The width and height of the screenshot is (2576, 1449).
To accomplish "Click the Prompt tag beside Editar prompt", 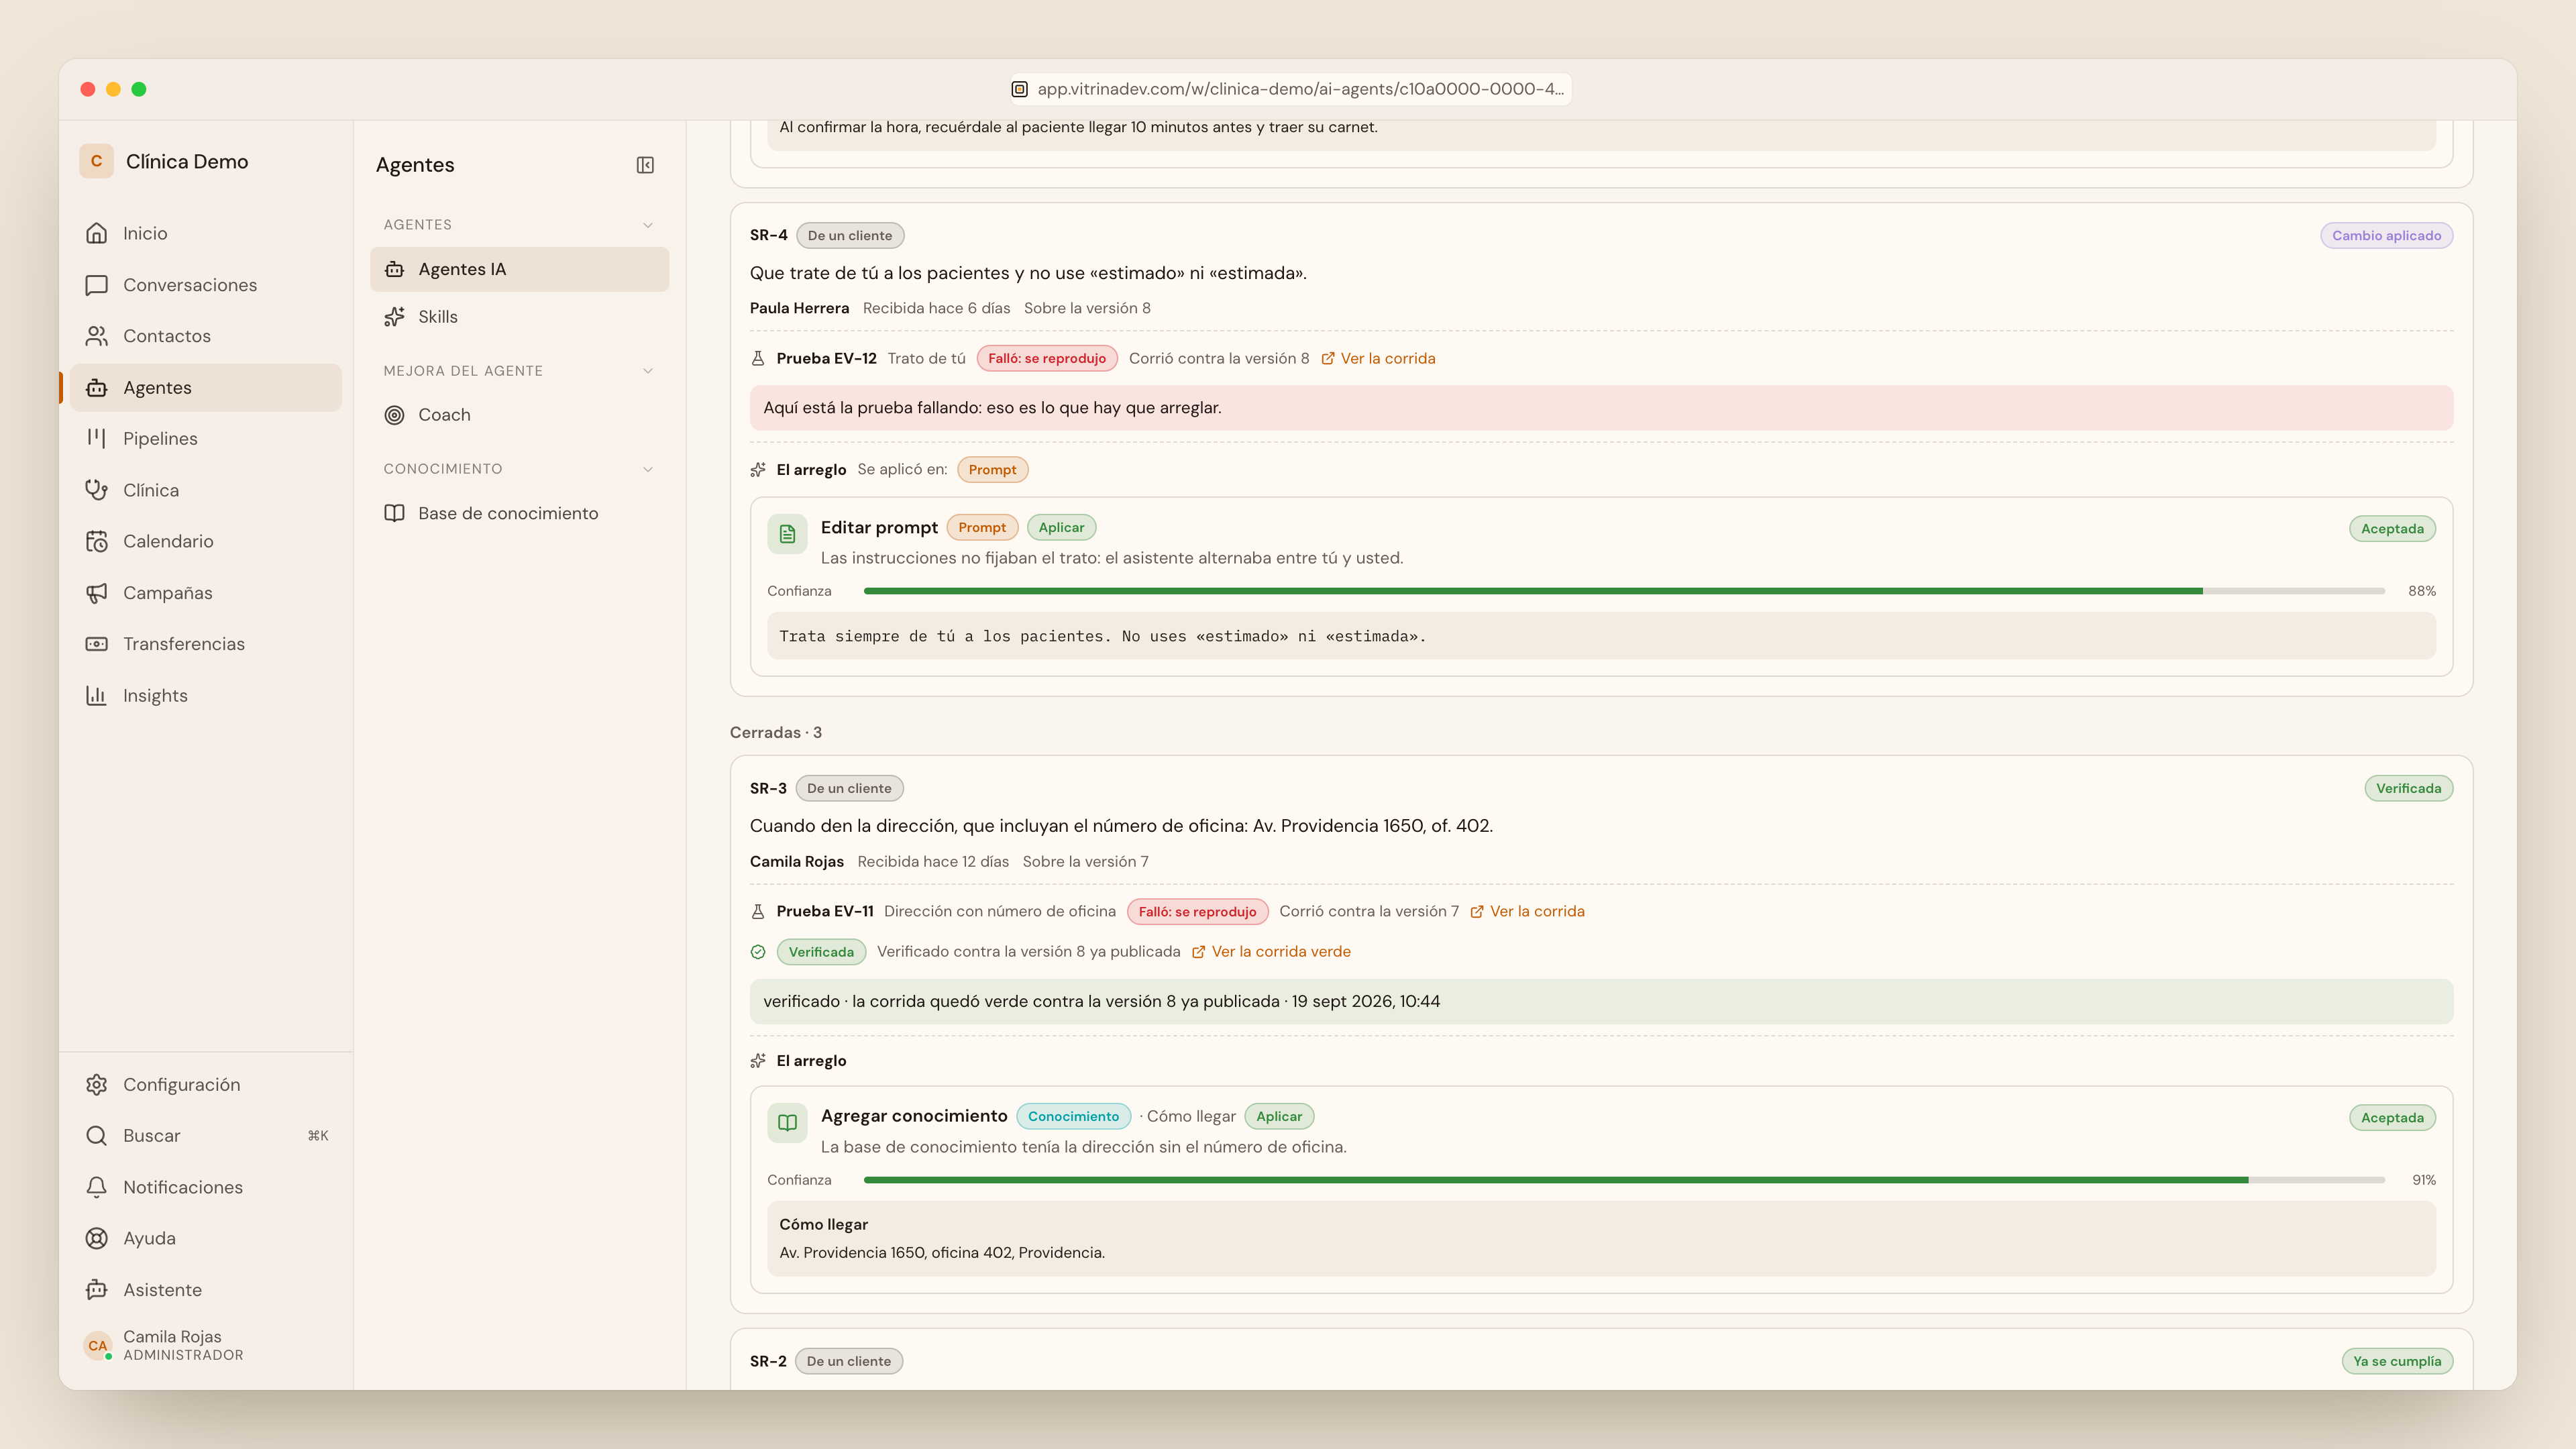I will click(982, 527).
